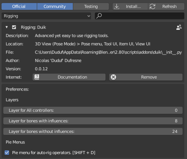This screenshot has height=159, width=187.
Task: Adjust Layer for All controllers value
Action: pos(93,110)
